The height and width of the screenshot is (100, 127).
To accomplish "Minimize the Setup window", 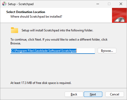I will [x=98, y=4].
